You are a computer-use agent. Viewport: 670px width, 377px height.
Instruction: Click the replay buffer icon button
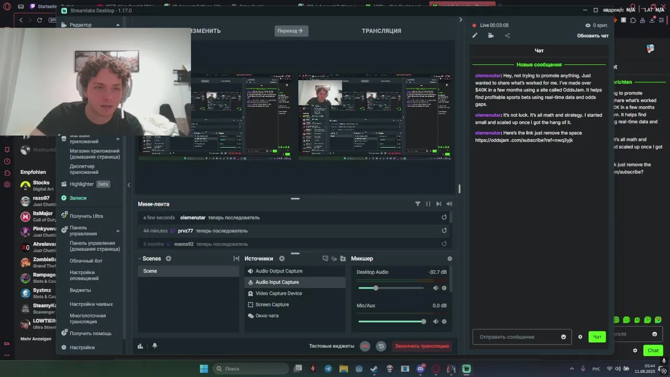click(381, 346)
